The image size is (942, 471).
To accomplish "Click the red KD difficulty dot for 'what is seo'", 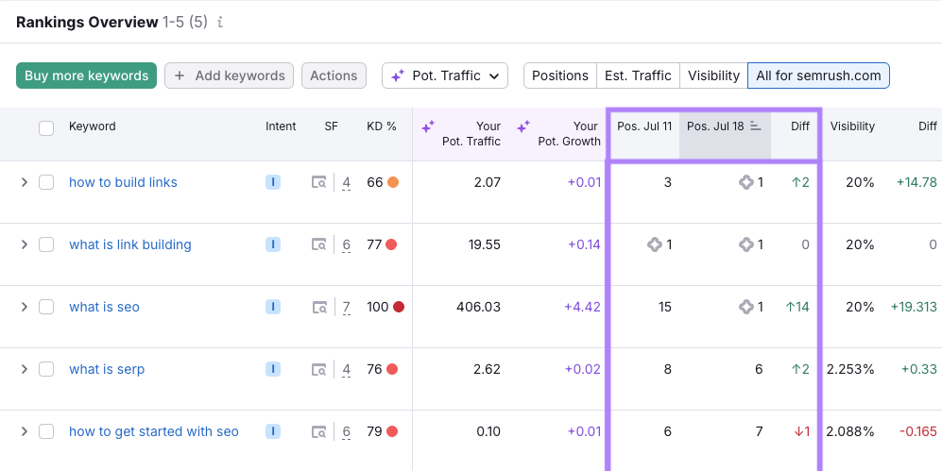I will click(x=399, y=307).
